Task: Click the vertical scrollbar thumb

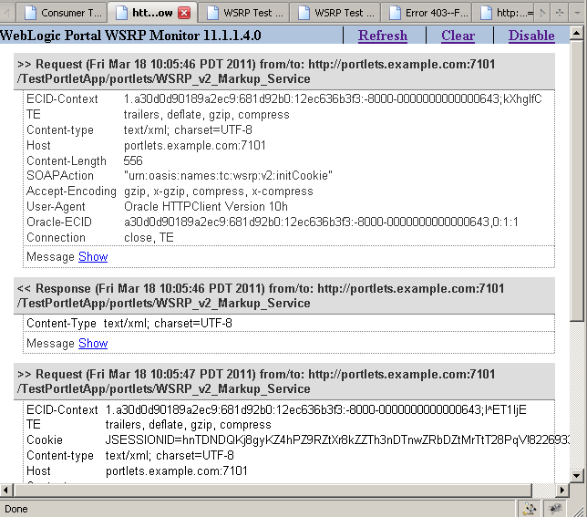Action: [x=576, y=181]
